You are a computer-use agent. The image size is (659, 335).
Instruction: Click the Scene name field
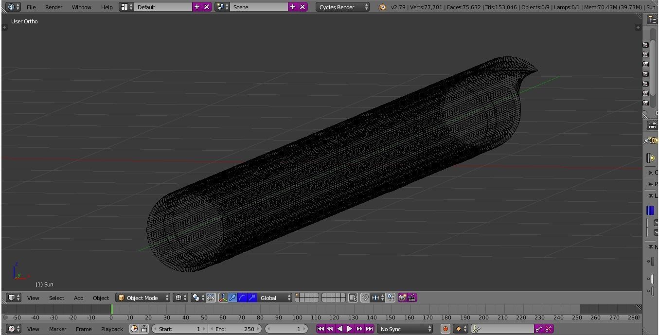259,7
